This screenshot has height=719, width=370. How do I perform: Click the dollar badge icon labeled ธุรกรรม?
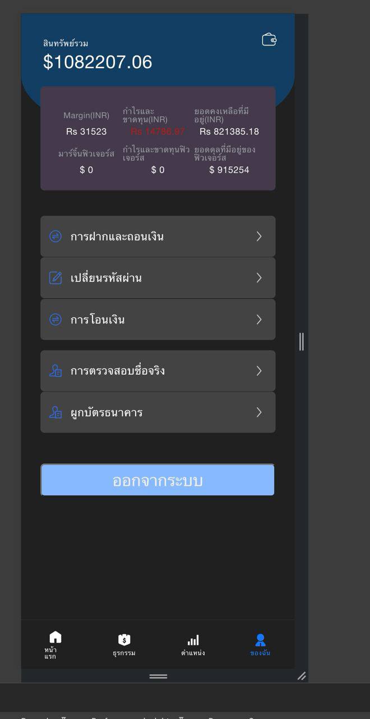click(x=124, y=637)
